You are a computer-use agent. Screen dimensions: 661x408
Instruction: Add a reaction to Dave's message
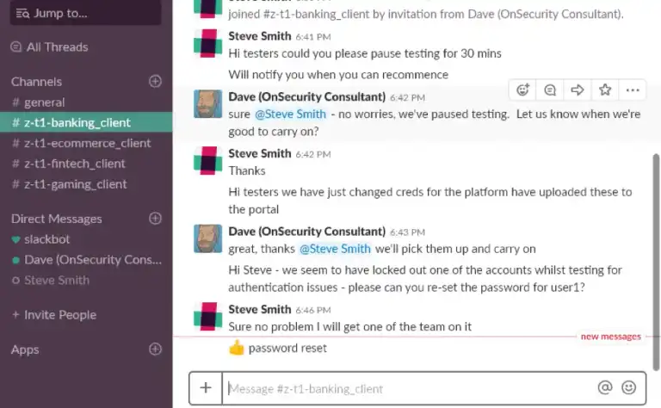522,90
